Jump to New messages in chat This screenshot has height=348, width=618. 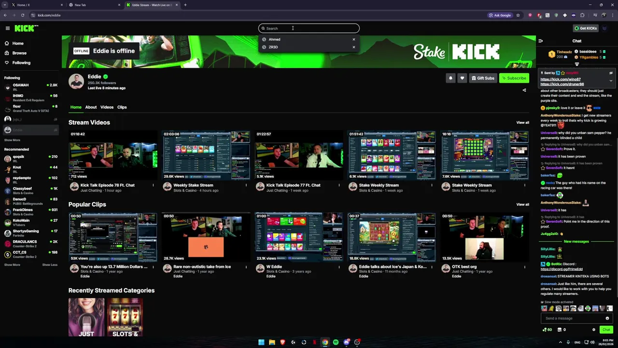[x=576, y=242]
